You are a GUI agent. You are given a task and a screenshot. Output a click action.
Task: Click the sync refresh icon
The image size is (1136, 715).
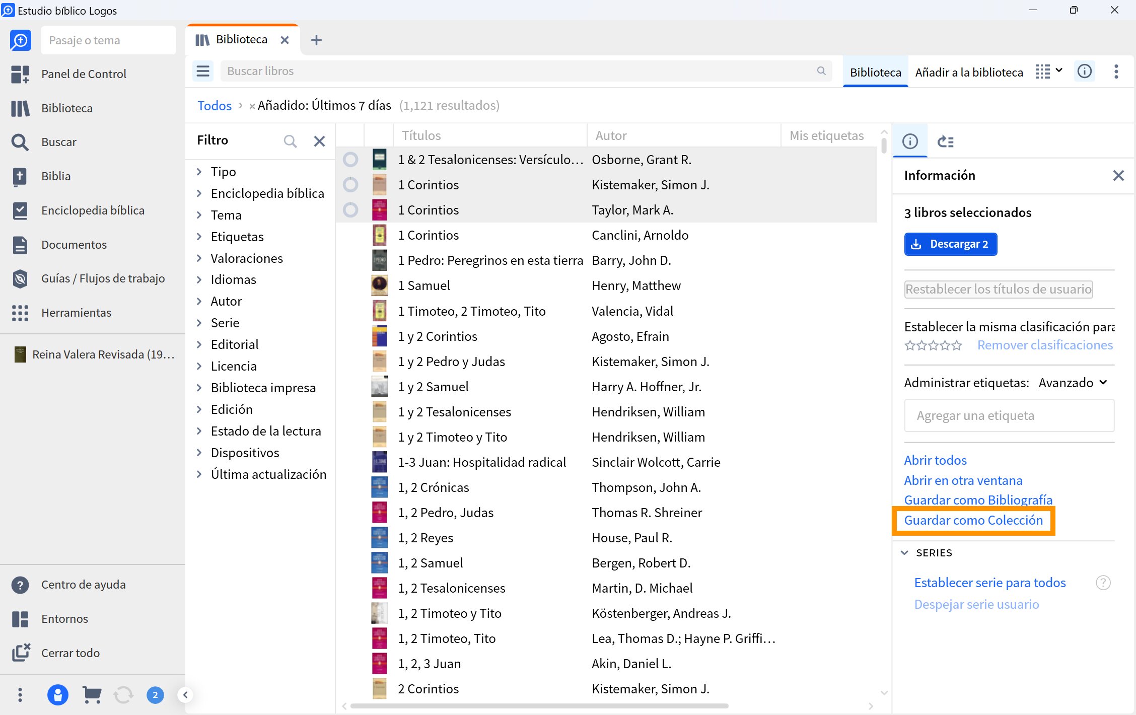point(123,695)
